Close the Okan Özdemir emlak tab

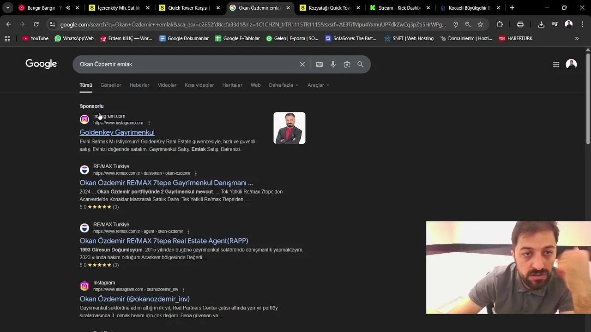pos(288,8)
